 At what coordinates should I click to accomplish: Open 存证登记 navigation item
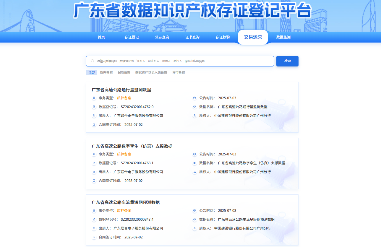point(132,37)
